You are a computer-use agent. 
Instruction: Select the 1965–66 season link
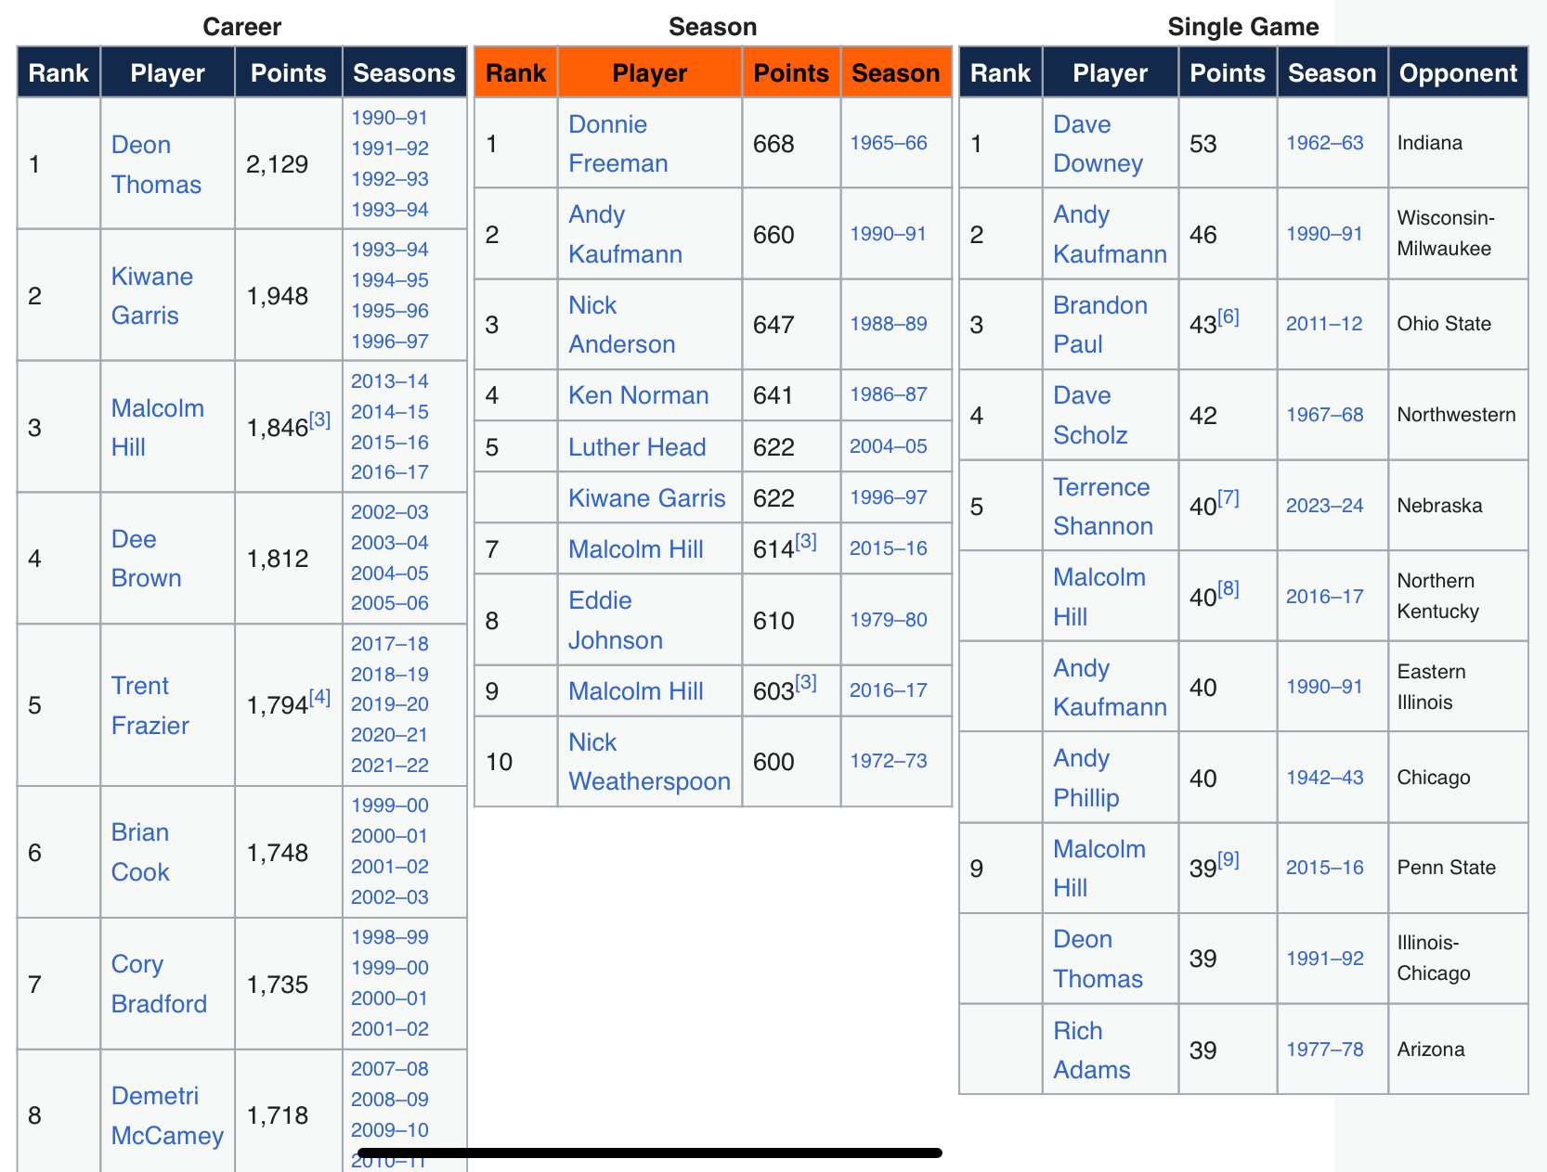pyautogui.click(x=888, y=143)
